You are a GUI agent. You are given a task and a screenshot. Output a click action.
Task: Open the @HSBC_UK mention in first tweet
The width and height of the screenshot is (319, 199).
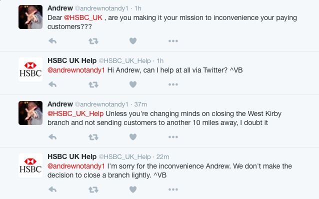pyautogui.click(x=83, y=17)
